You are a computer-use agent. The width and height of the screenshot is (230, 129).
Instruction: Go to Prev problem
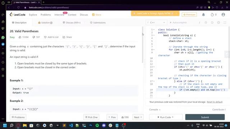pos(112,117)
